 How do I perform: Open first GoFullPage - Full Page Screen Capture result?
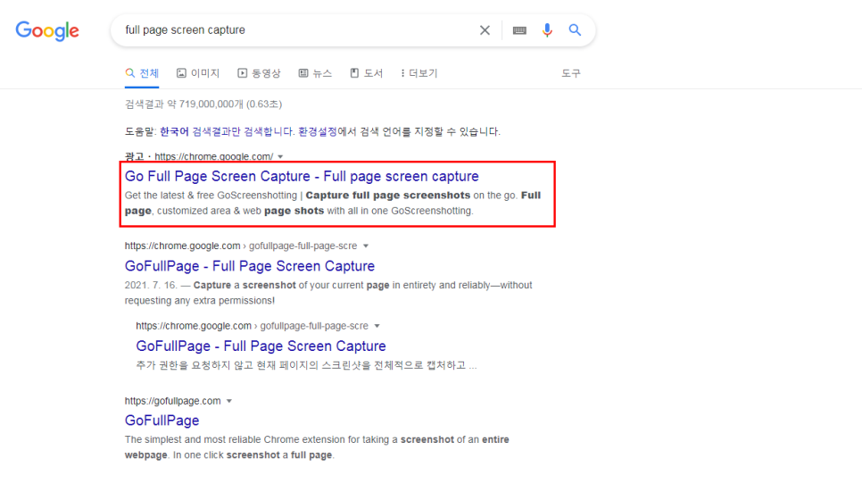click(x=250, y=266)
